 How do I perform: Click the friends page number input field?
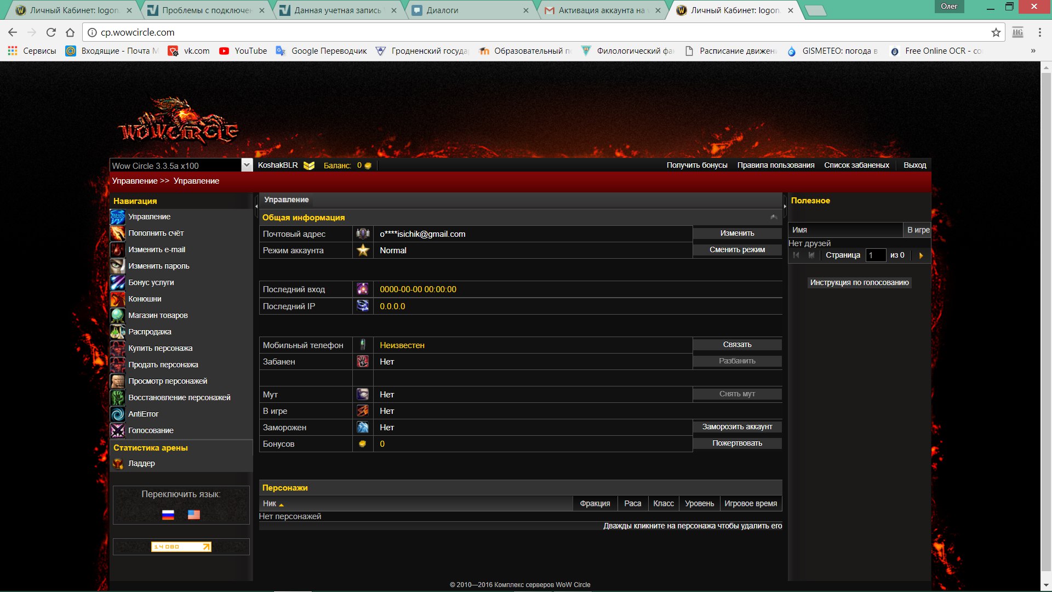(x=876, y=255)
